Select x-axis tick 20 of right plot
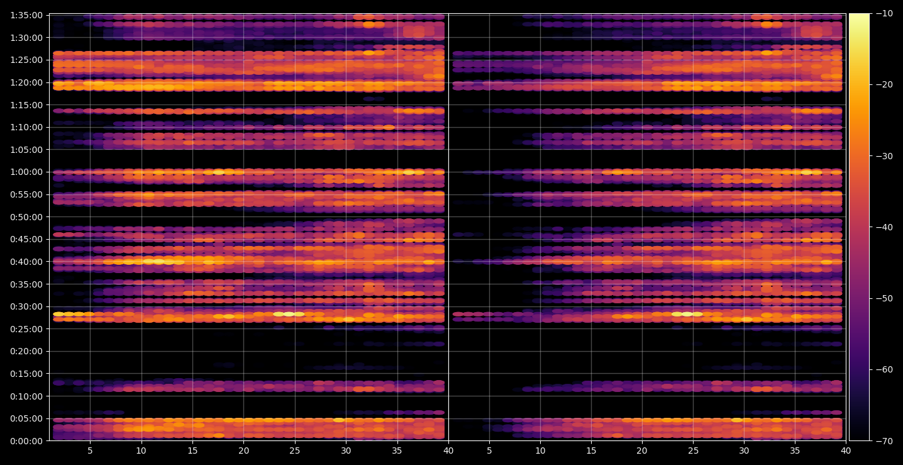903x465 pixels. coord(642,451)
